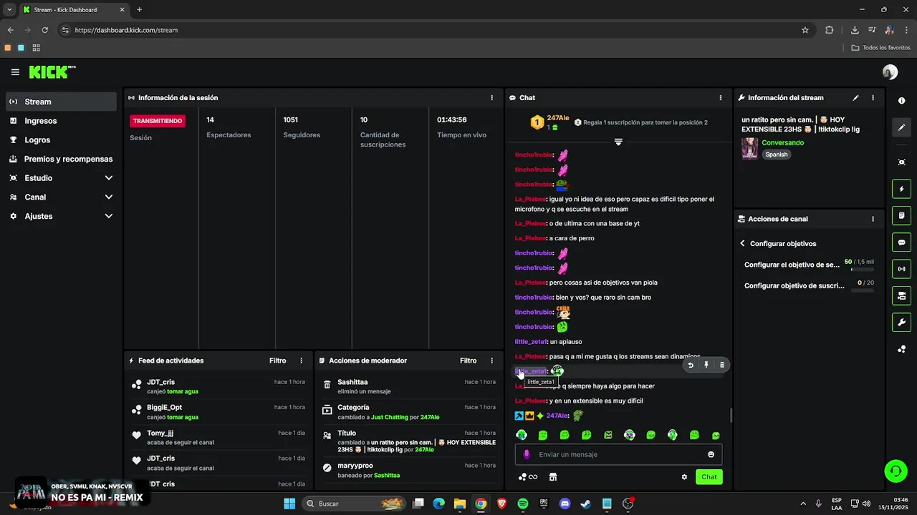Open three-dot menu of Información de la sesión

coord(491,98)
